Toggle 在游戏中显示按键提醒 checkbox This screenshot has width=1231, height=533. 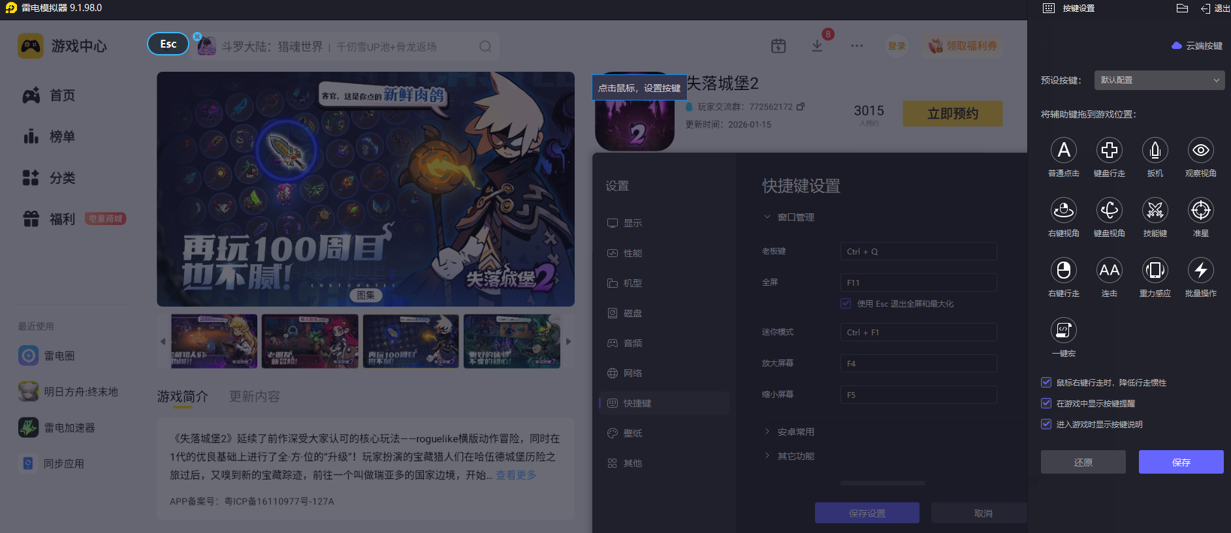[x=1046, y=403]
